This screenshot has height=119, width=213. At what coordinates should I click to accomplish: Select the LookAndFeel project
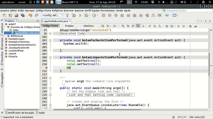click(16, 51)
